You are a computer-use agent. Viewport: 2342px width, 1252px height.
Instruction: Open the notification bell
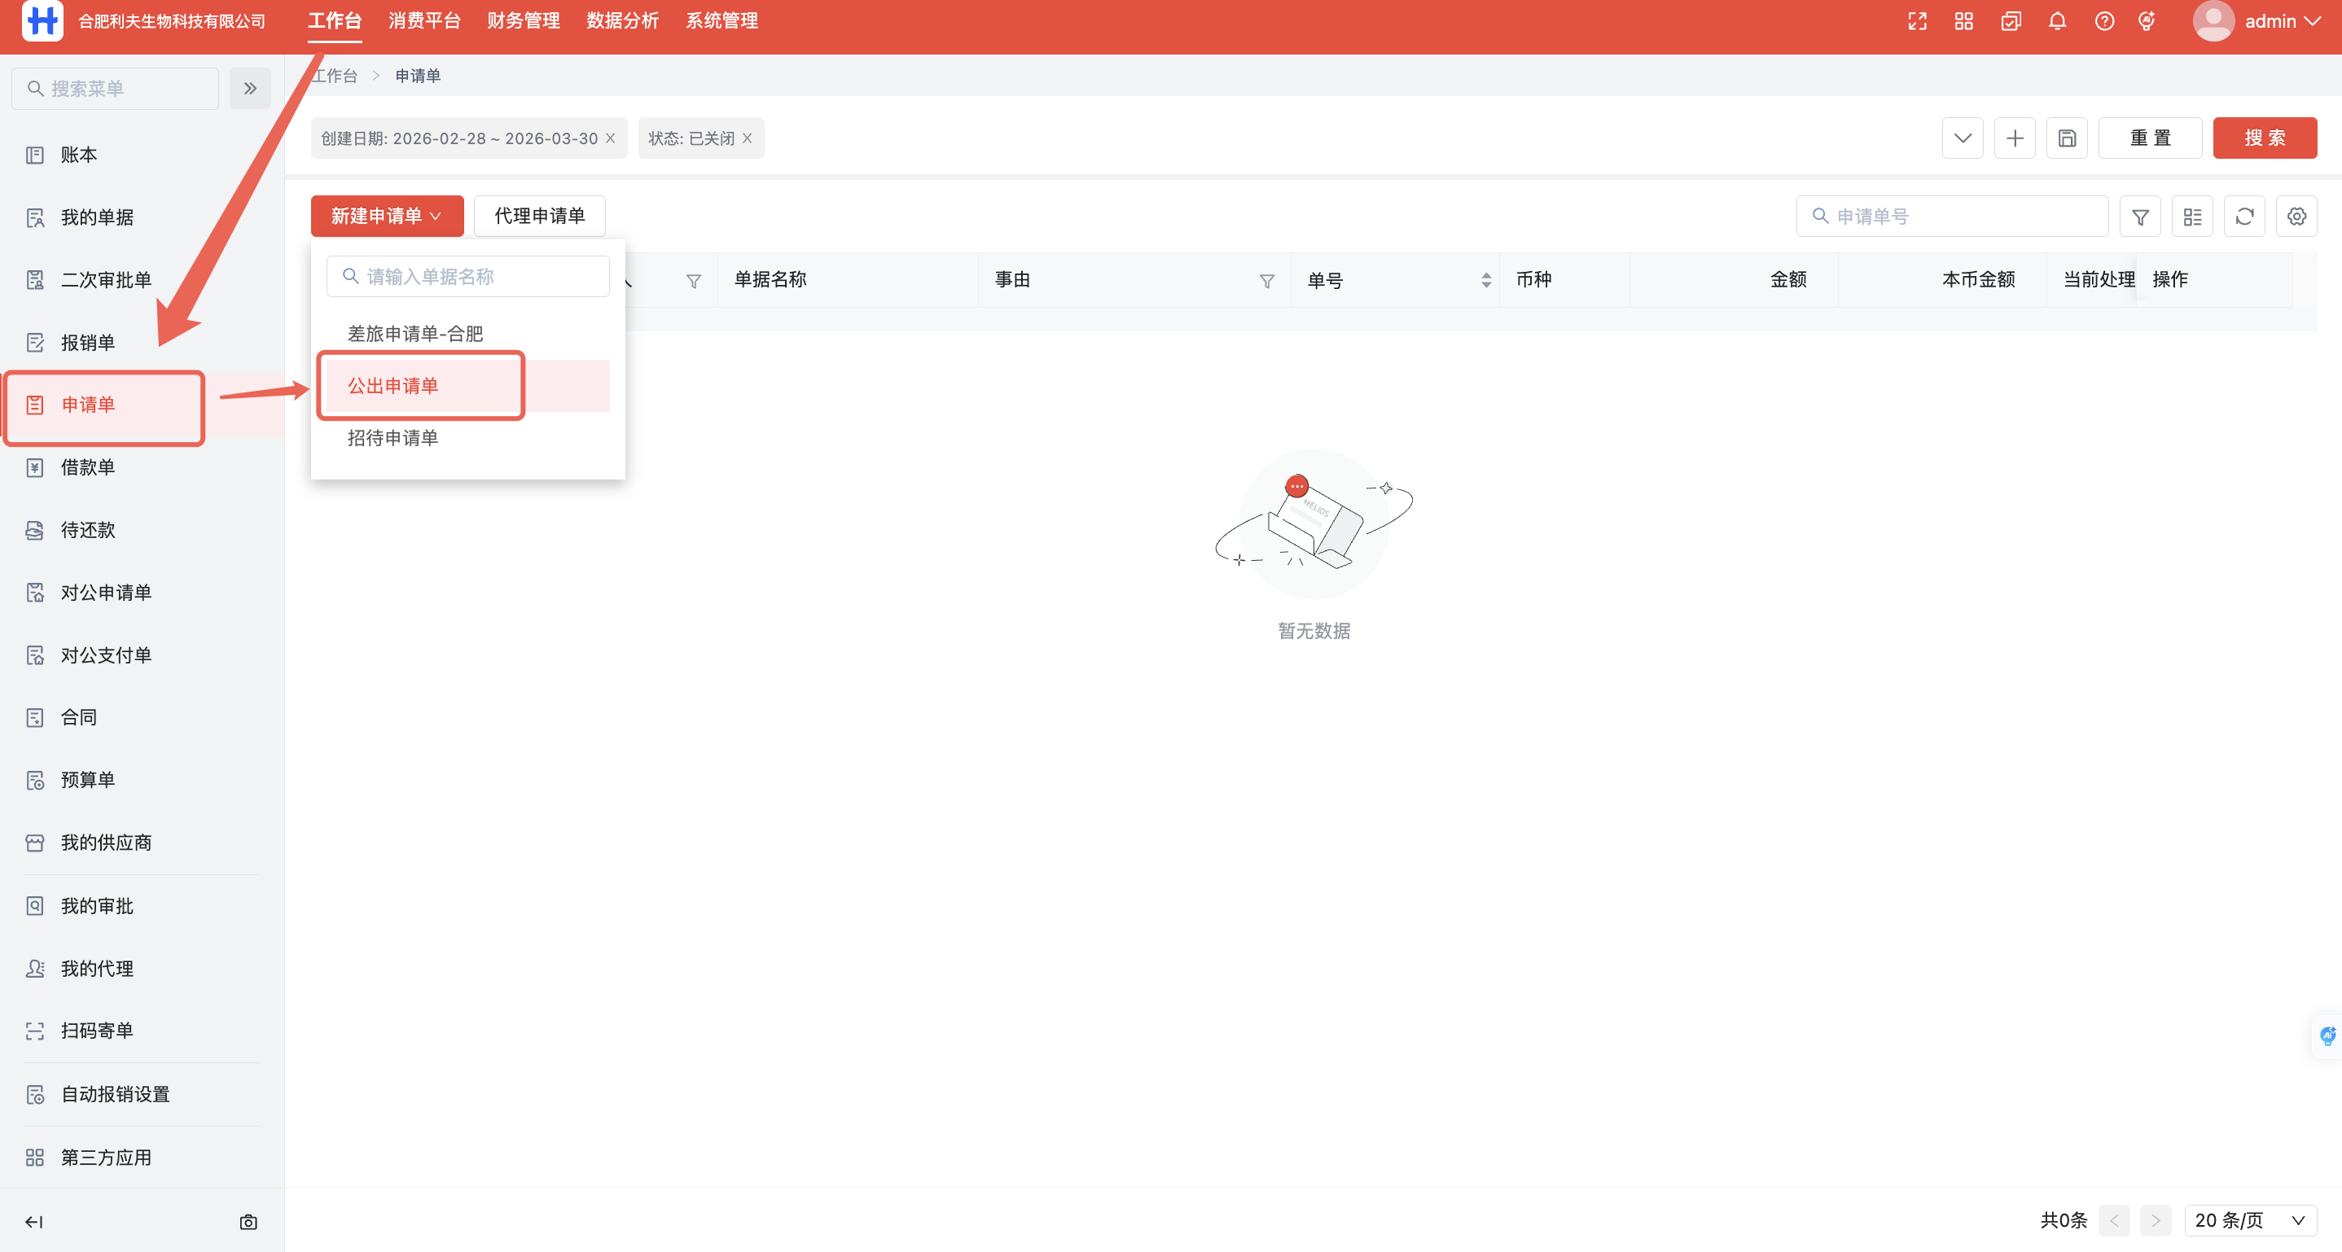point(2056,21)
